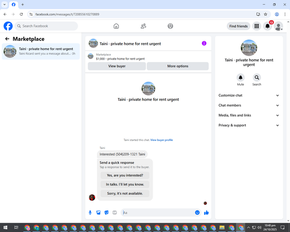This screenshot has width=290, height=232.
Task: Click the listing thumbnail beside $1,000 price
Action: [x=90, y=56]
